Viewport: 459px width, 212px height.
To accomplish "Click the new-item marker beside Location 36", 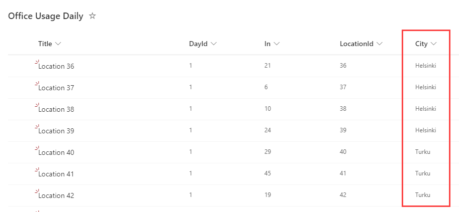I will pos(36,62).
